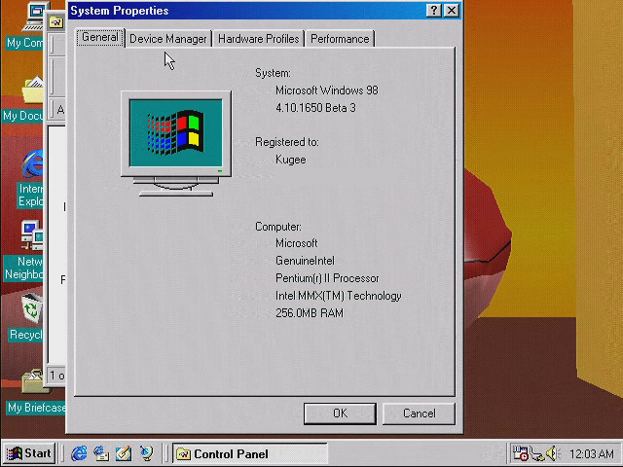Viewport: 623px width, 467px height.
Task: Select the My Briefcase desktop icon
Action: (36, 392)
